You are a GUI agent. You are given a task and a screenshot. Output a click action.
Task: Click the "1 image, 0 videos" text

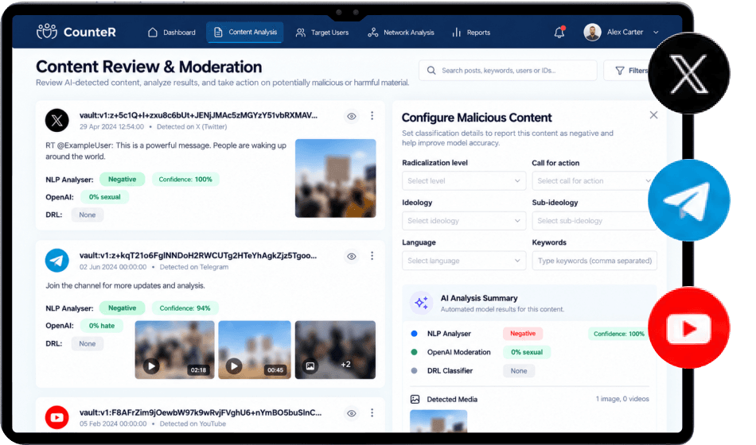(x=622, y=399)
